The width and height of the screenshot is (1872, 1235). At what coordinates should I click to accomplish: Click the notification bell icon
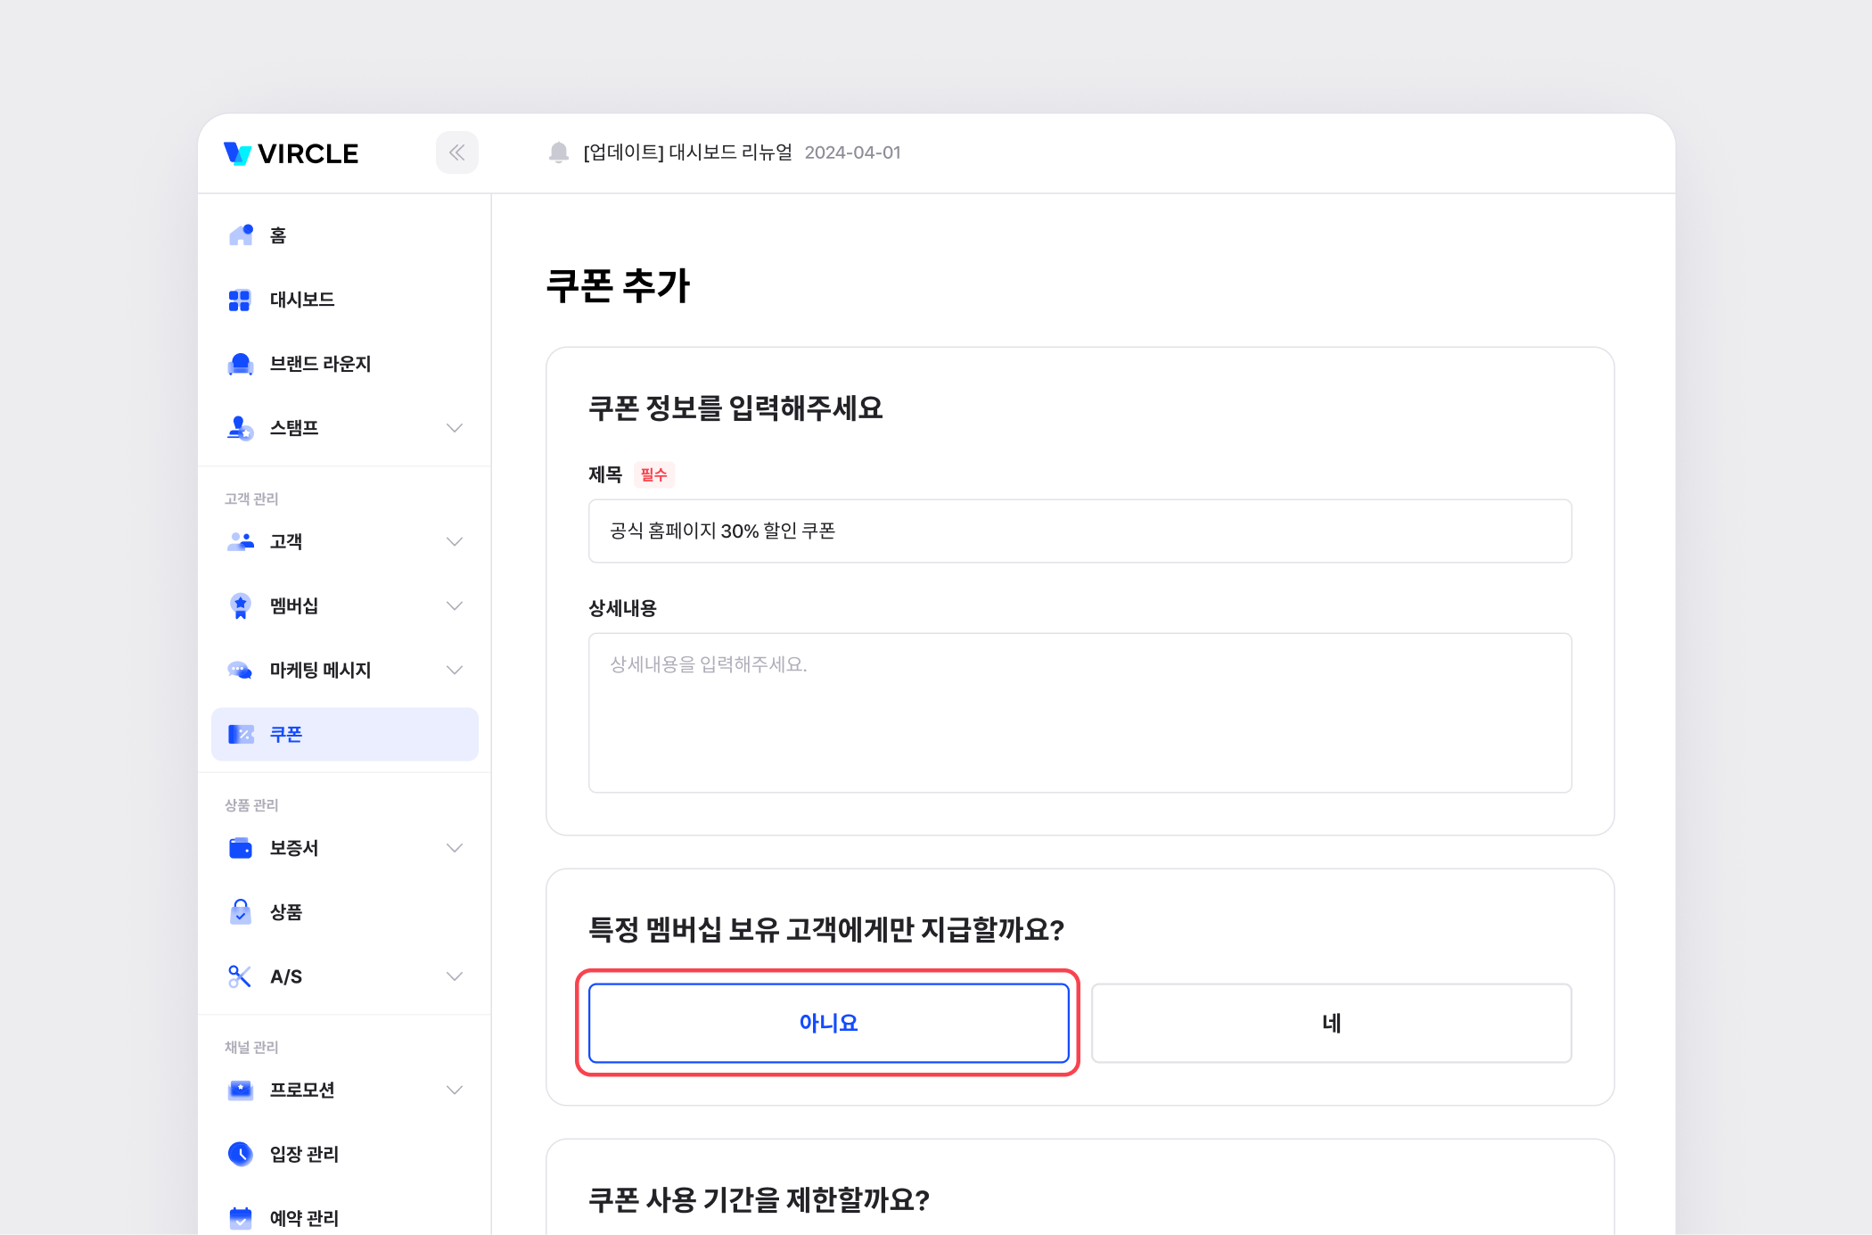[559, 152]
